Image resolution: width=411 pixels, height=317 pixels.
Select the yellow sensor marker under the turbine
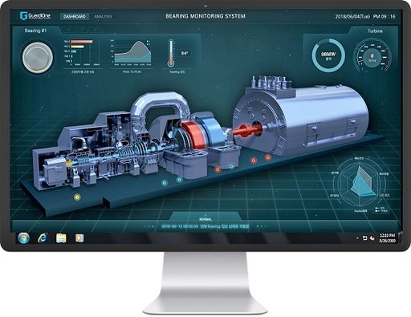[77, 197]
